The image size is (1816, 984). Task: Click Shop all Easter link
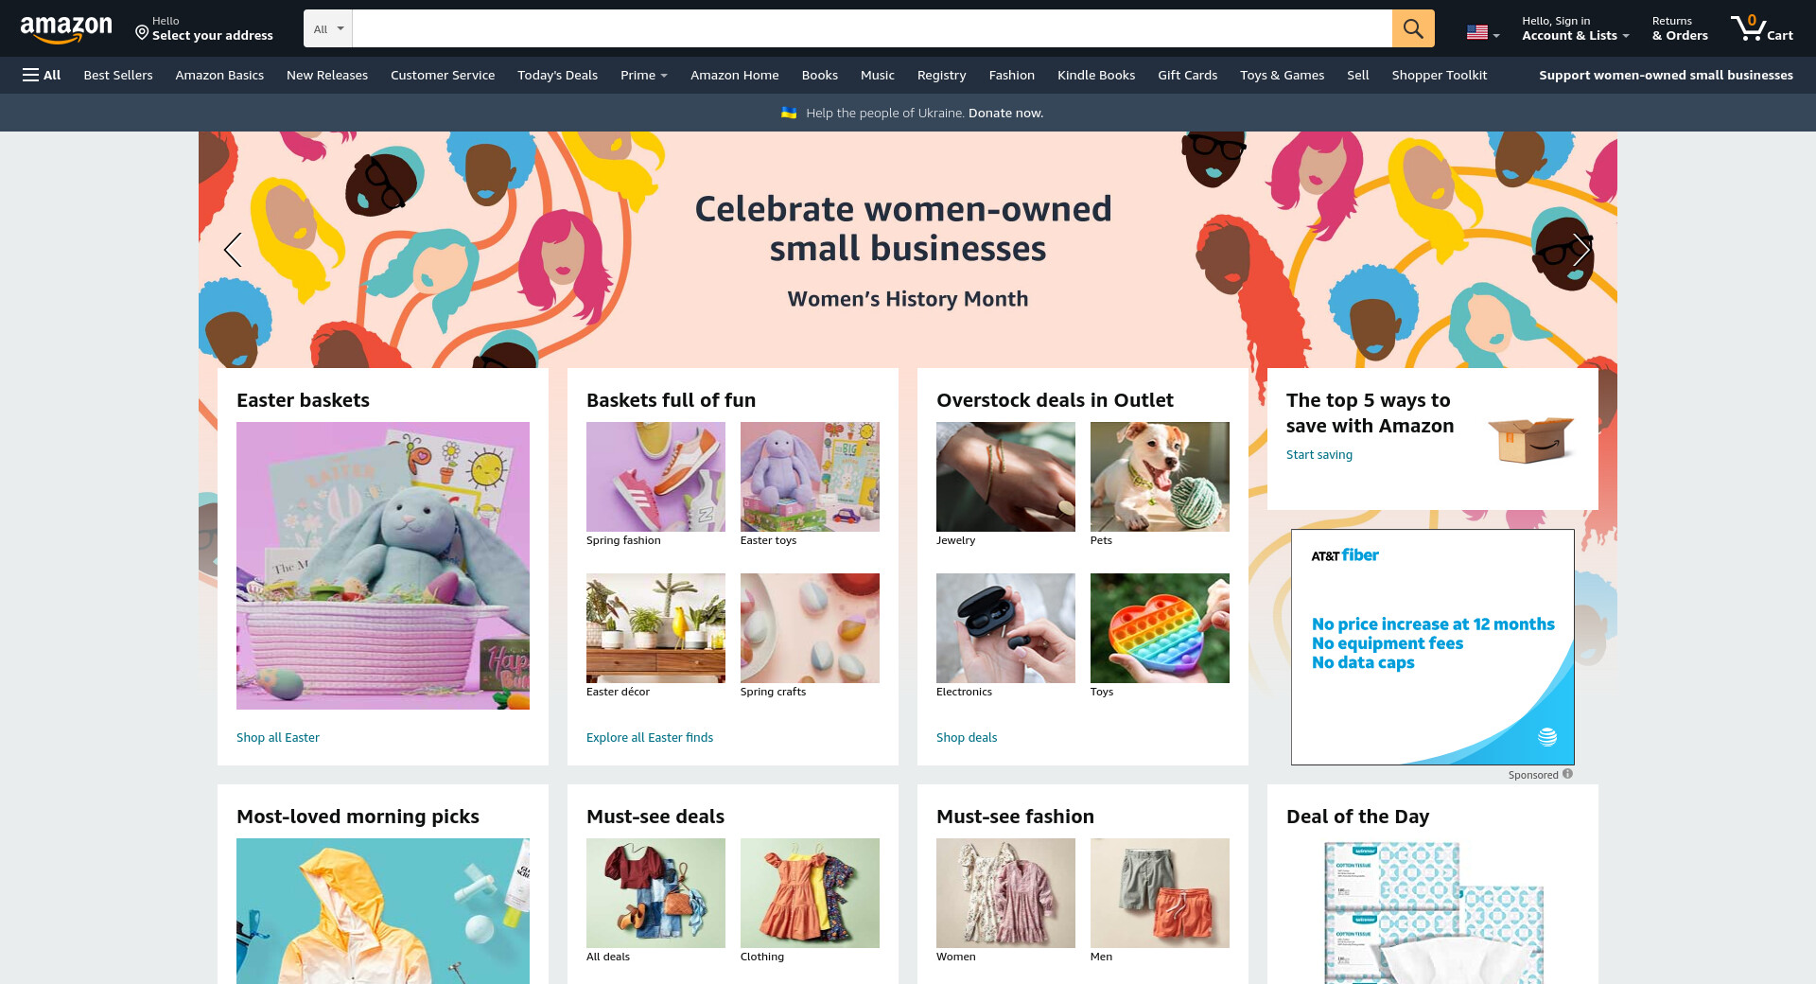(x=278, y=737)
